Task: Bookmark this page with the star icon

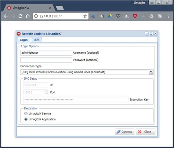Action: coord(85,16)
